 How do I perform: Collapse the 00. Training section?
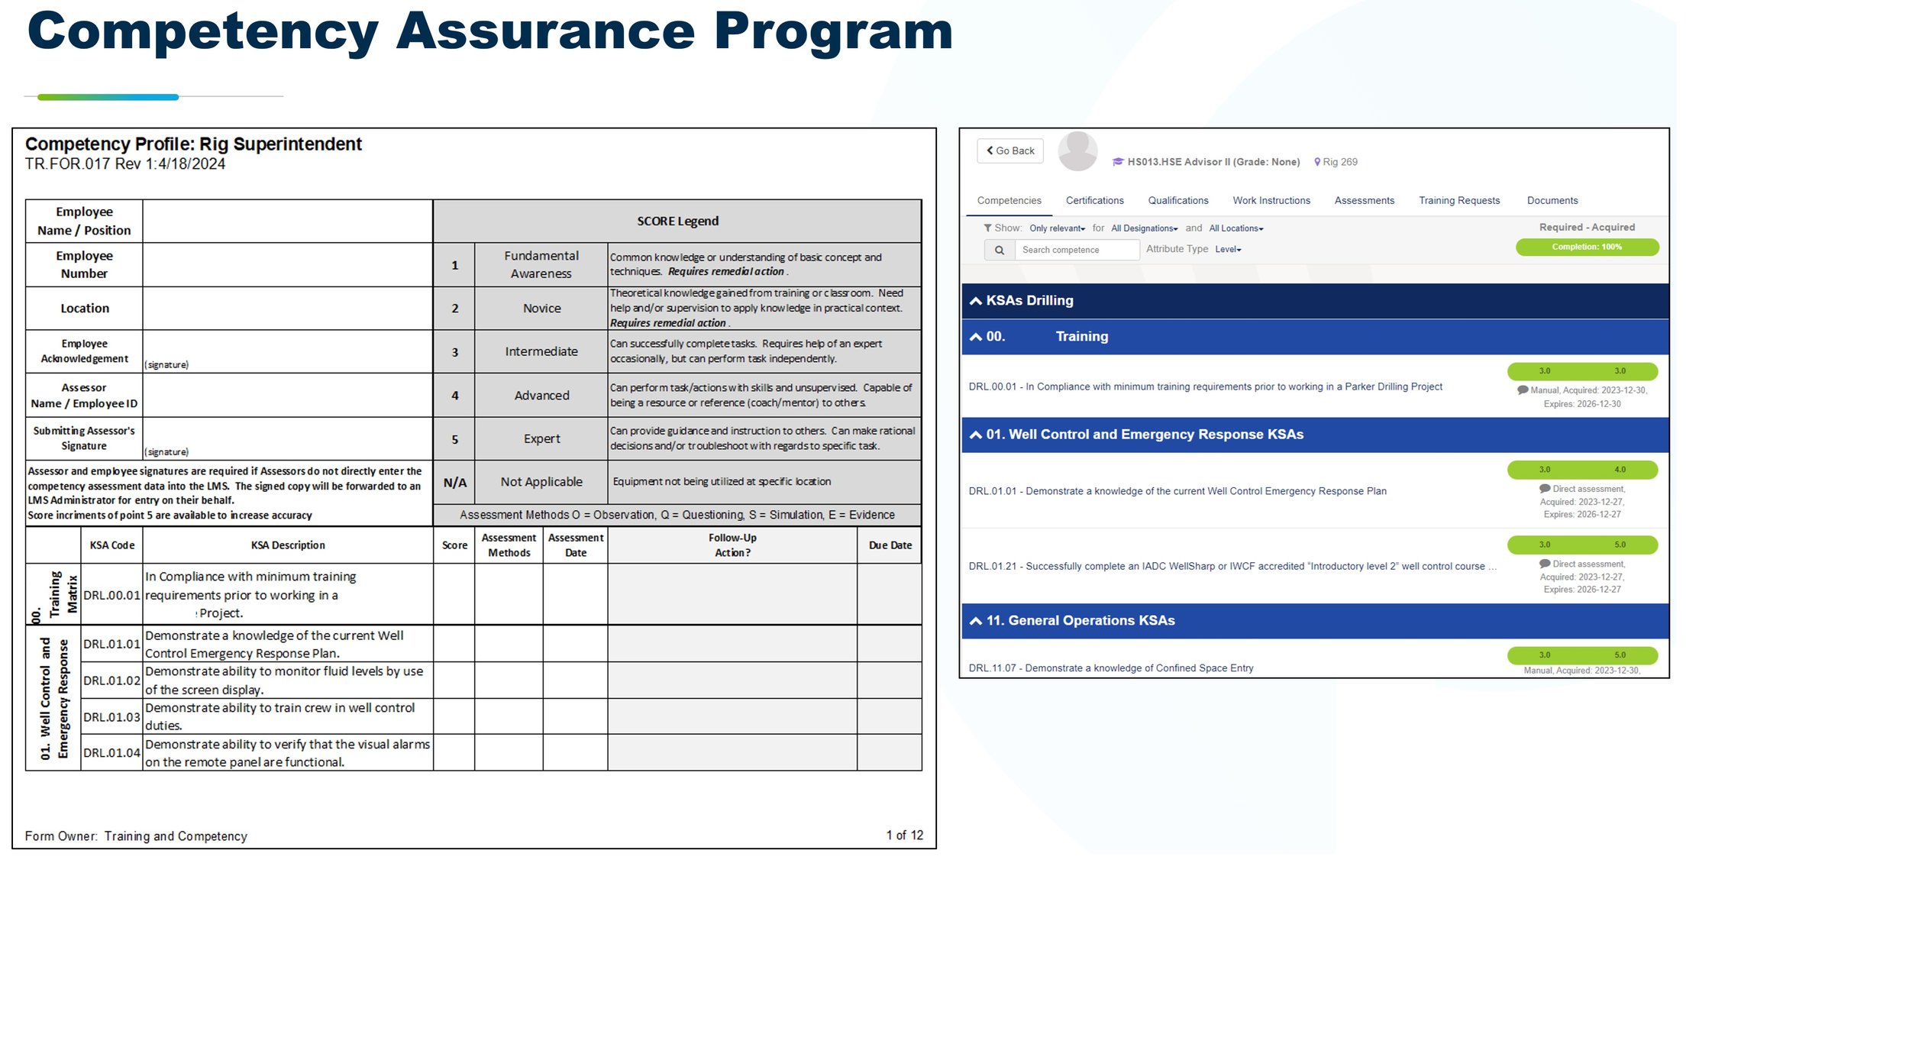1315,337
